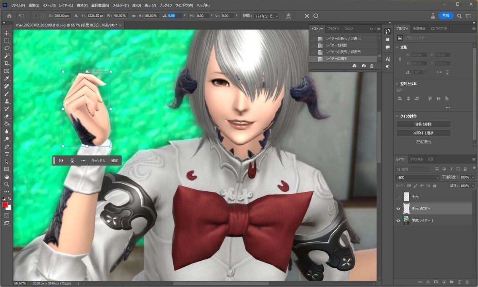Open the interpolation dropdown

[x=266, y=16]
